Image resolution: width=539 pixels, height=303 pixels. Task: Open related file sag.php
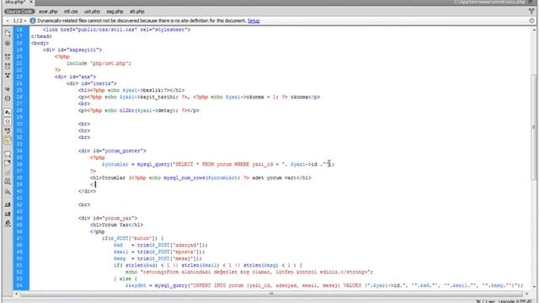click(x=115, y=11)
